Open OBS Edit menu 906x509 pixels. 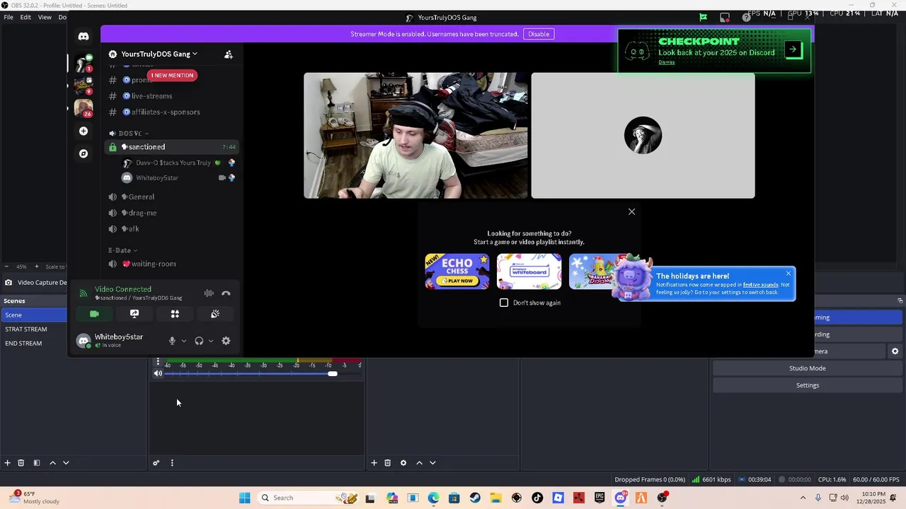[x=25, y=17]
